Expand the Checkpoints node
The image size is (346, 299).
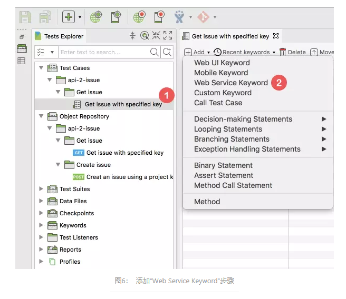tap(41, 213)
